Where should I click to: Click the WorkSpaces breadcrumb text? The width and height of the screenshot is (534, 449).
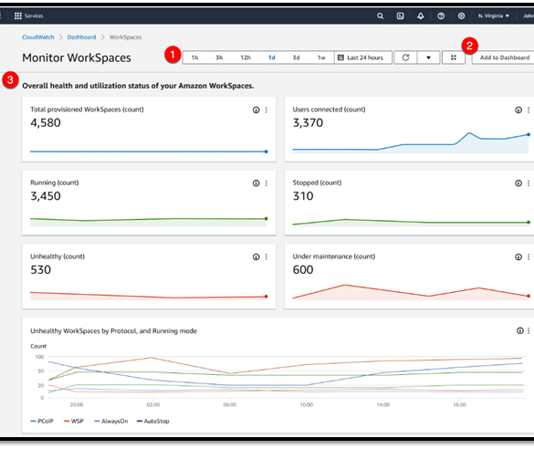(125, 37)
